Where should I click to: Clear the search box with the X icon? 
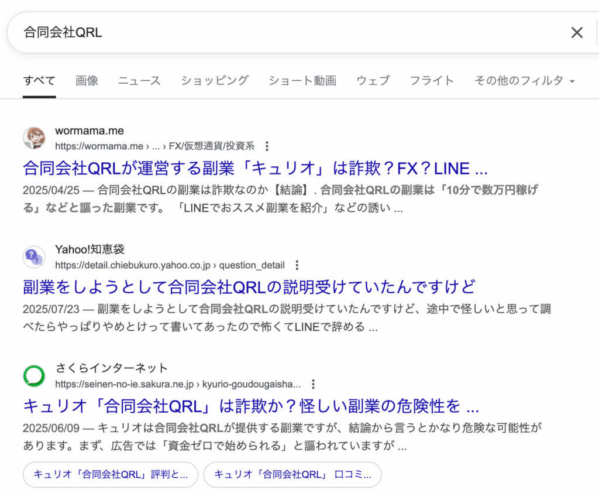[x=577, y=33]
